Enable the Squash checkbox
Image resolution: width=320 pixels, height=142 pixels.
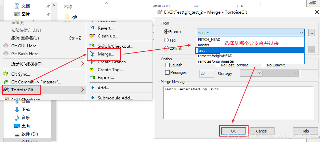(x=167, y=65)
